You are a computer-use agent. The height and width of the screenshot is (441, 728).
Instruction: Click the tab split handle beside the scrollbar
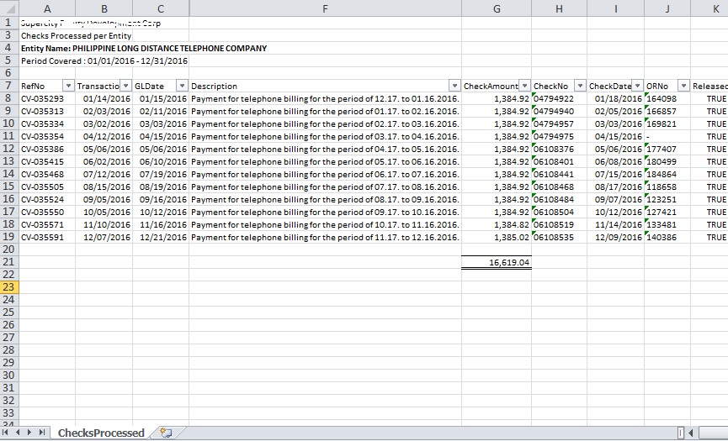[x=681, y=433]
